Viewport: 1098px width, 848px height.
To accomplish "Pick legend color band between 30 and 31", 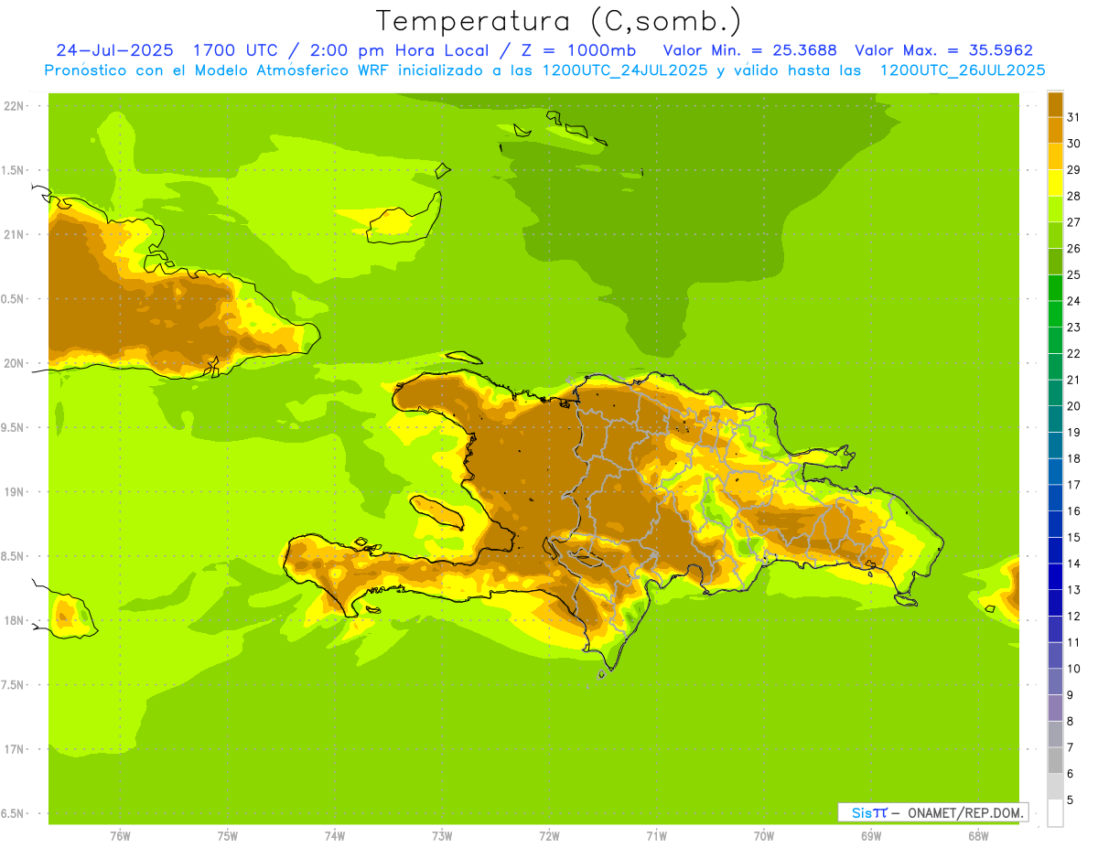I will (x=1055, y=130).
